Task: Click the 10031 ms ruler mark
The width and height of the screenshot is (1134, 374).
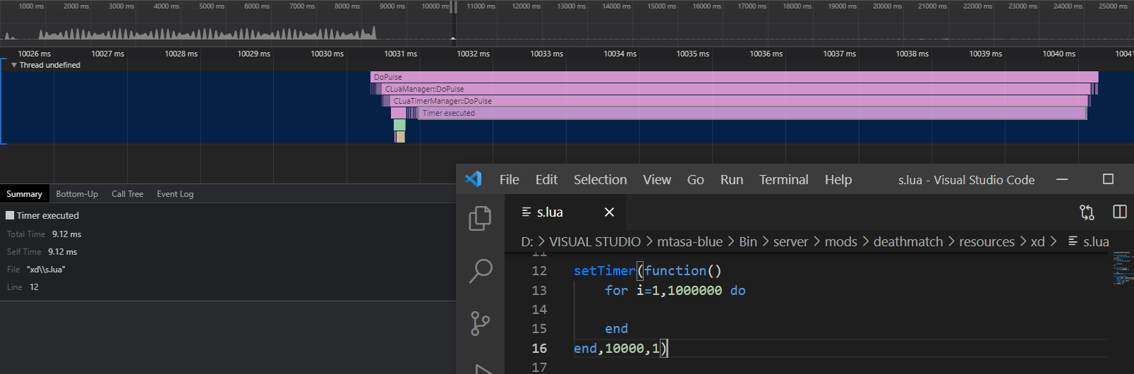Action: pyautogui.click(x=400, y=54)
